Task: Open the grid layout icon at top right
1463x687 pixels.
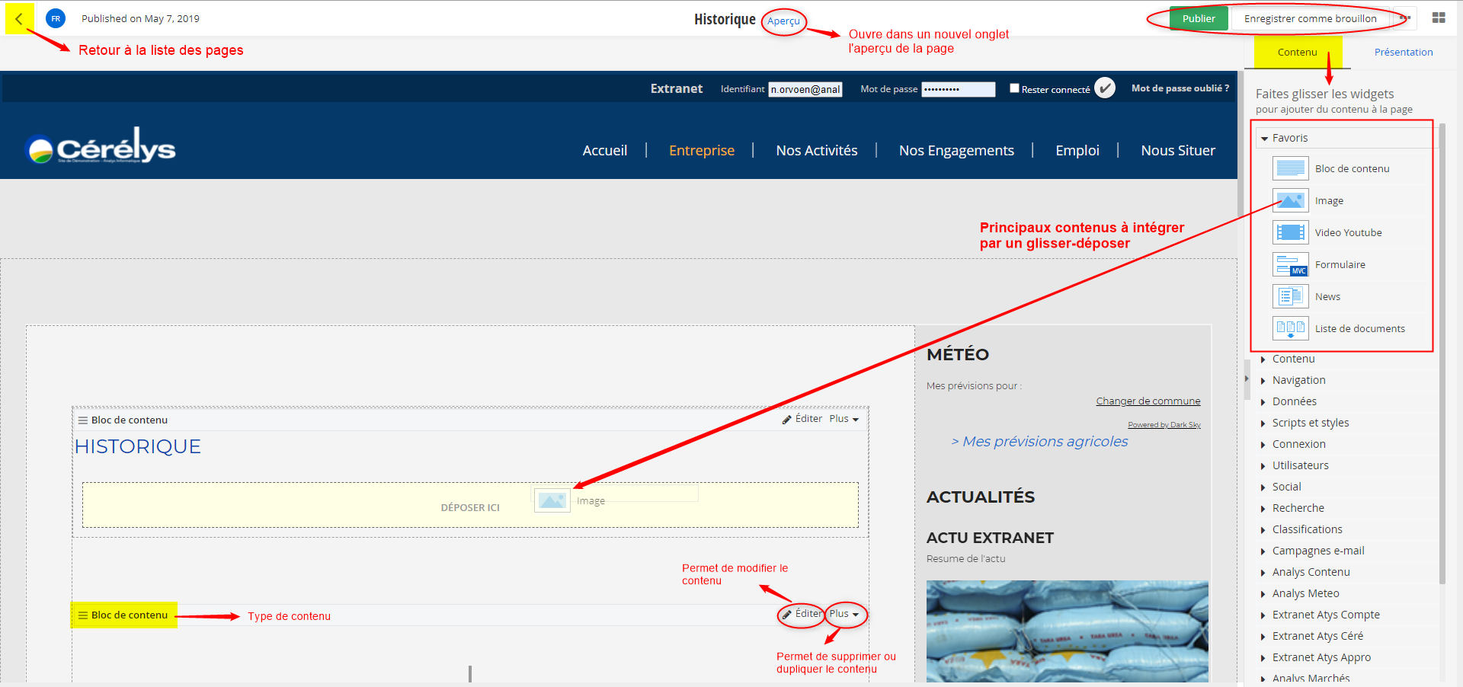Action: [1439, 18]
